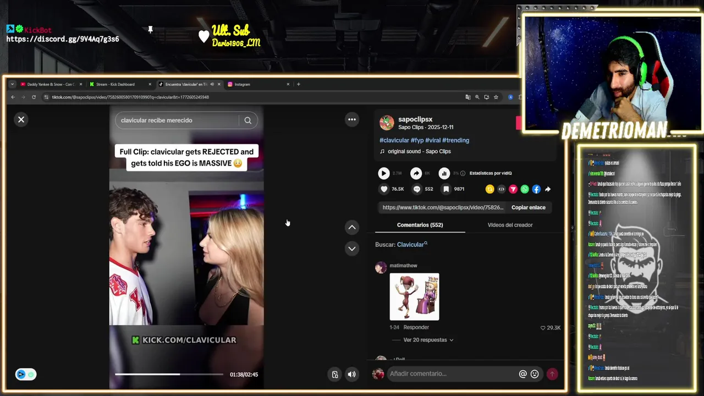Click the vidIQ engagement bar chart icon
The width and height of the screenshot is (704, 396).
[444, 173]
